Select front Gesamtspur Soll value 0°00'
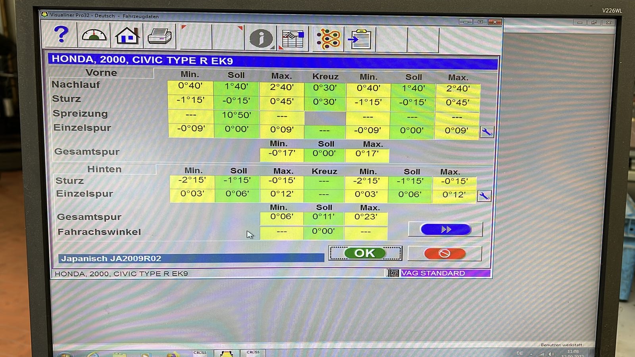The image size is (635, 357). click(324, 153)
